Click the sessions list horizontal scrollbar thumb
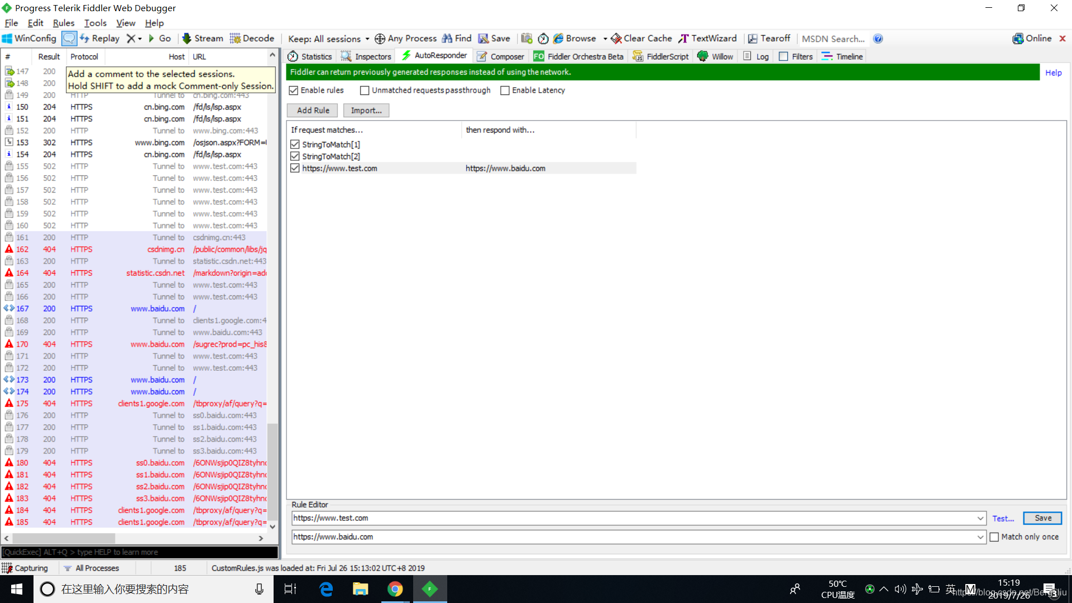1072x603 pixels. click(x=64, y=538)
